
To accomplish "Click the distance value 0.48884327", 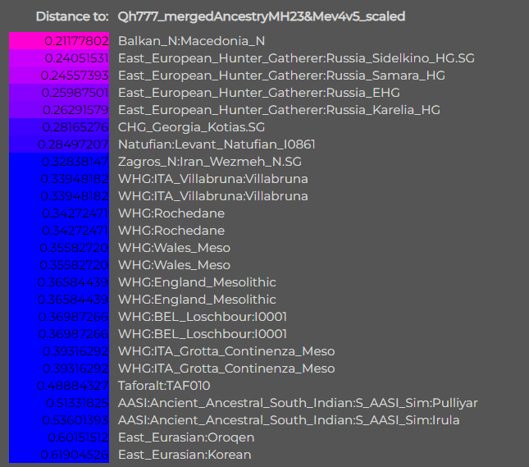I will click(x=72, y=386).
